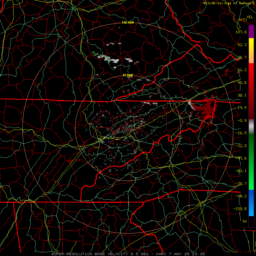Click the 92.3 value on velocity scale

[242, 45]
